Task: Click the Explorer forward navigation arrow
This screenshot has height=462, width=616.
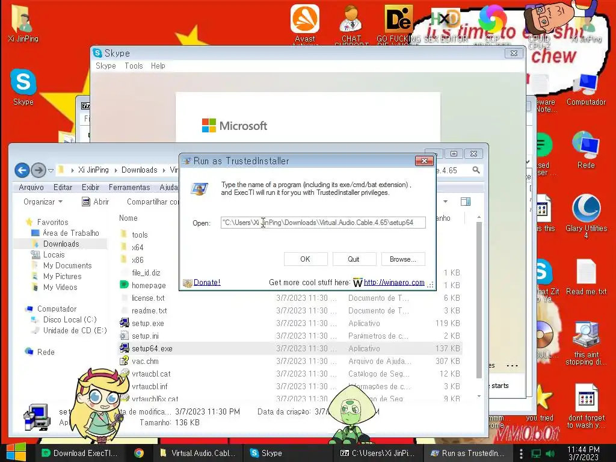Action: pyautogui.click(x=38, y=170)
